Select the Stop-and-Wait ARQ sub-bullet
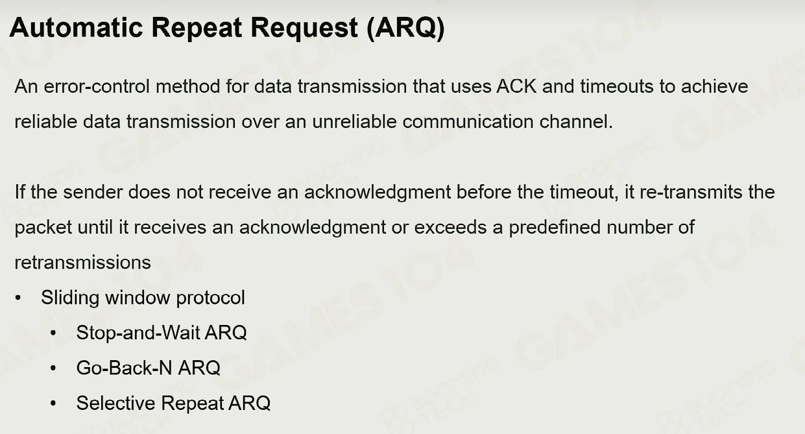Image resolution: width=805 pixels, height=434 pixels. click(x=162, y=333)
